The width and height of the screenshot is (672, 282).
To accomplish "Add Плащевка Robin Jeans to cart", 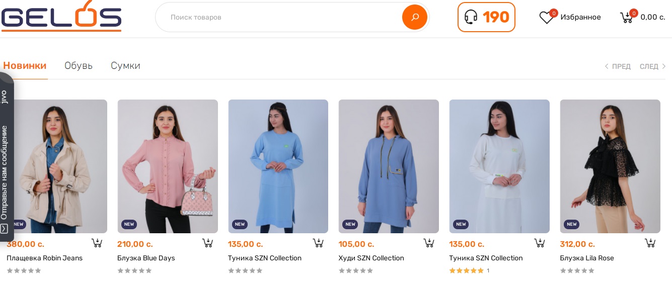I will [x=97, y=243].
